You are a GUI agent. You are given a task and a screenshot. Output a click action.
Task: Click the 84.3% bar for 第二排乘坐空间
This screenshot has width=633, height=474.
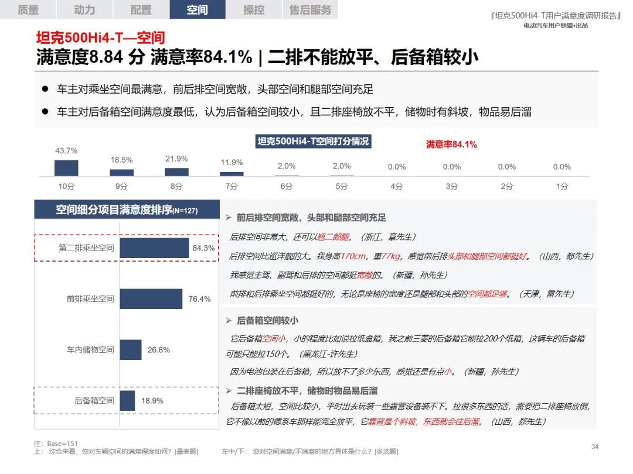(154, 248)
